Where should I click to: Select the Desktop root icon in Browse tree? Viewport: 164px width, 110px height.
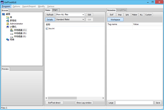[x=4, y=14]
